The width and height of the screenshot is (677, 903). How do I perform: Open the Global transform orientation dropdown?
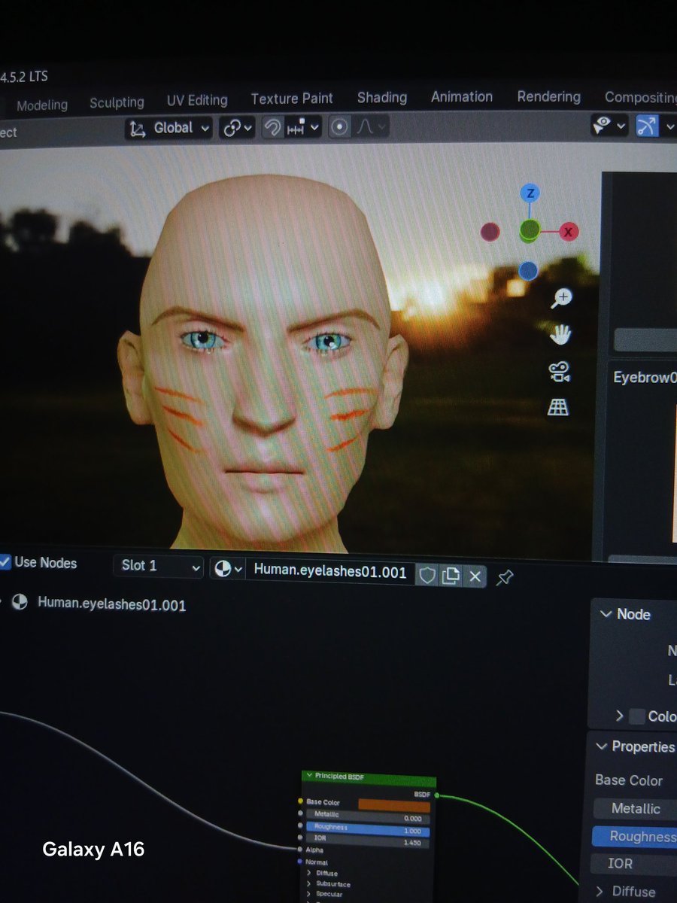coord(168,129)
